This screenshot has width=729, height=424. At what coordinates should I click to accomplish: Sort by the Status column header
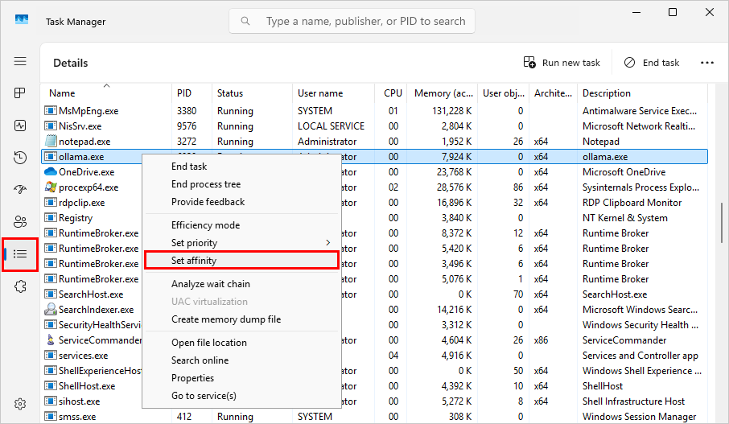(x=252, y=93)
